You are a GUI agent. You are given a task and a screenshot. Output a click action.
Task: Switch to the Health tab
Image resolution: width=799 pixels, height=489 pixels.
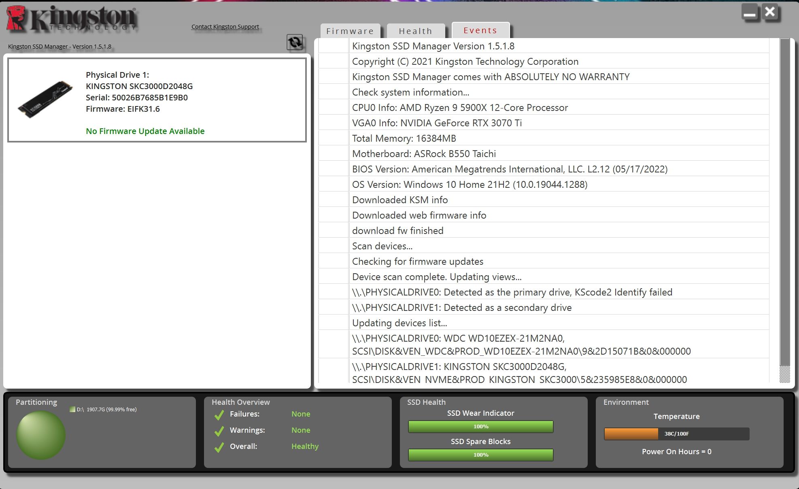pos(416,31)
